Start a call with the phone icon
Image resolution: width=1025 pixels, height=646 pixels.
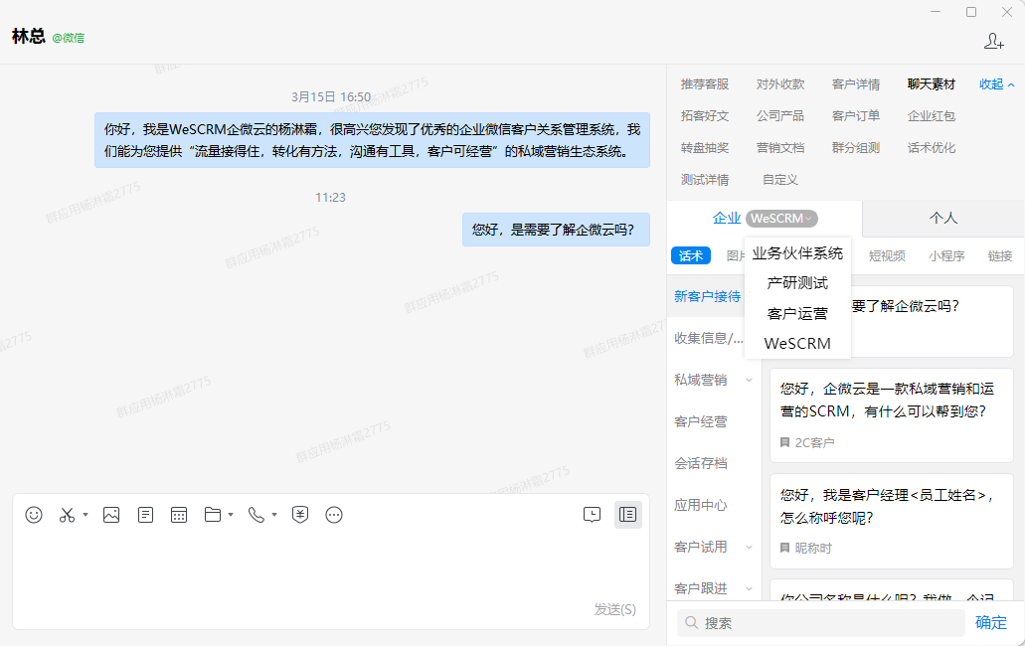pos(256,515)
